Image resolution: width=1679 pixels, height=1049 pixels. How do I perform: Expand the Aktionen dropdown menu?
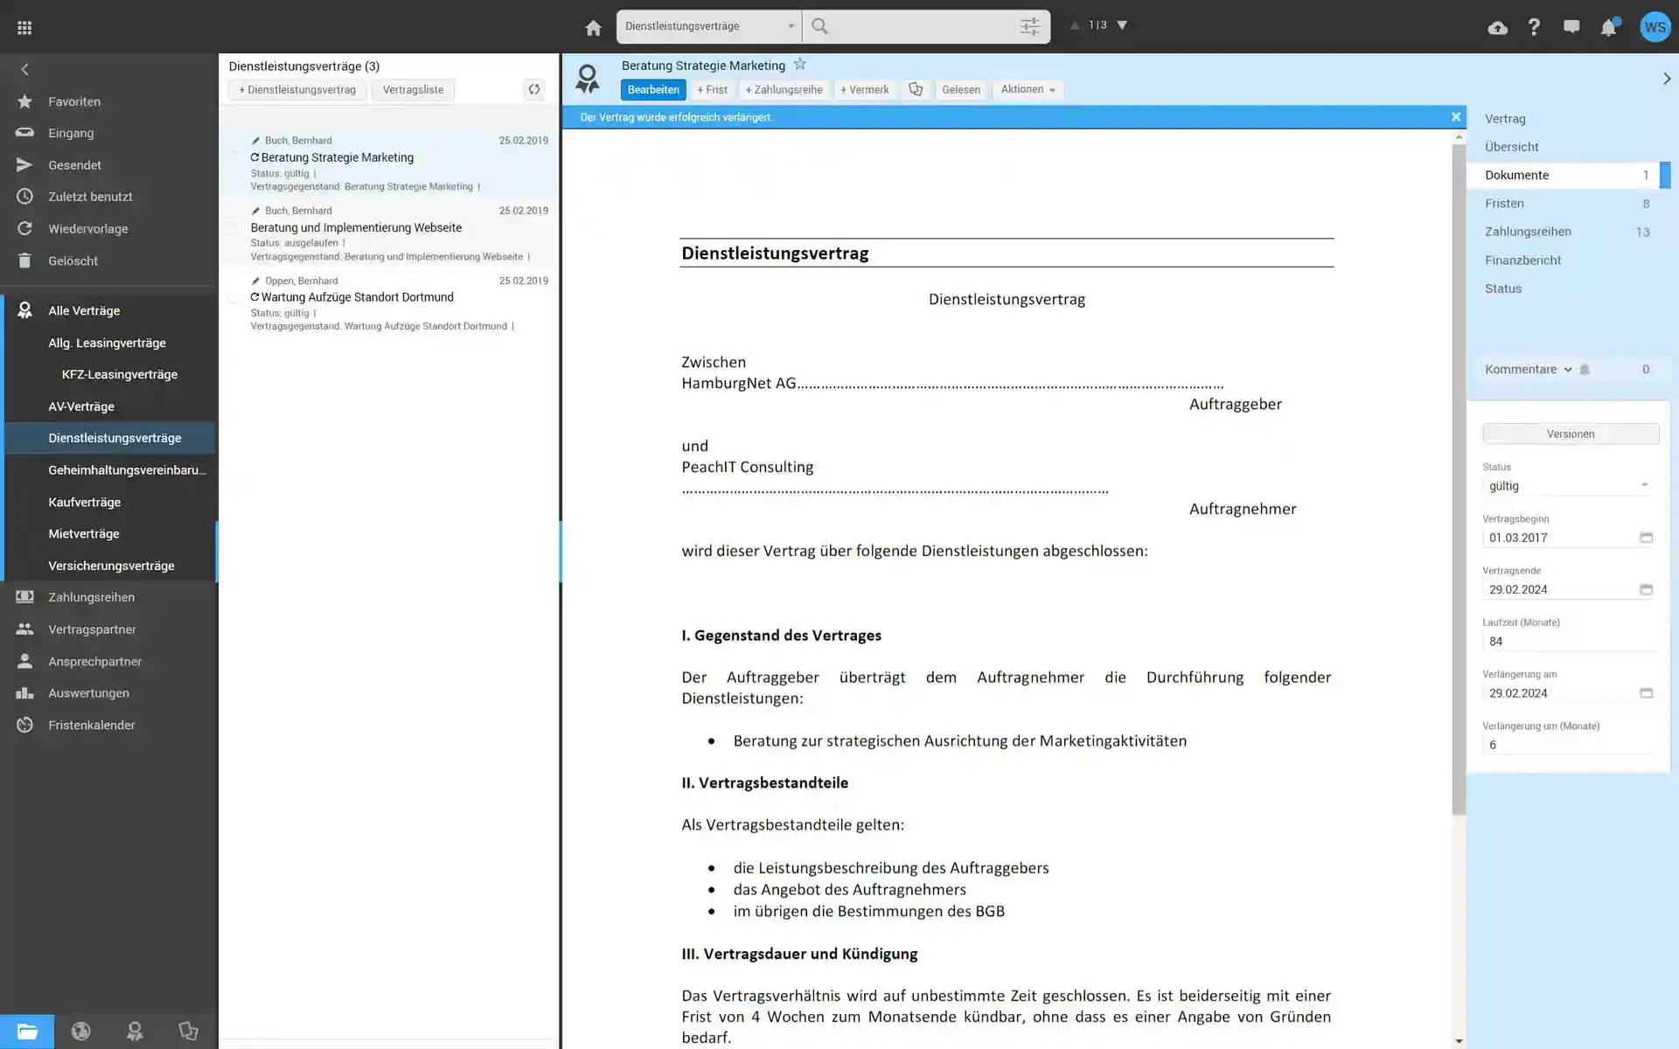1028,89
